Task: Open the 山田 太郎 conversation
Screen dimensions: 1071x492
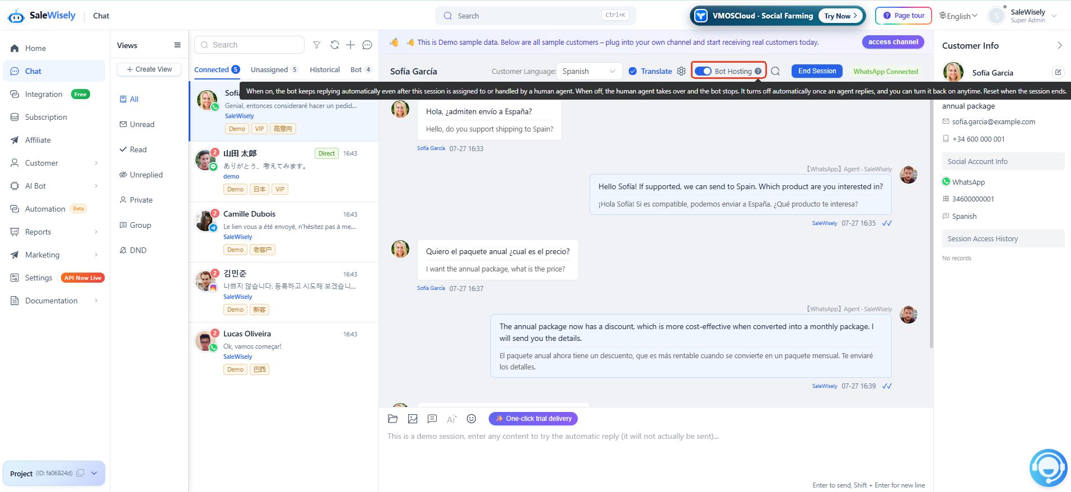Action: coord(284,171)
